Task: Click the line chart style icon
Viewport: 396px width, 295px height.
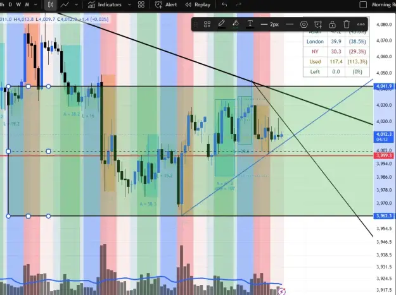Action: tap(65, 4)
